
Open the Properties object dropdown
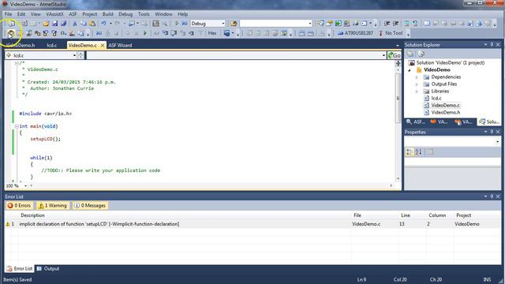coord(498,142)
